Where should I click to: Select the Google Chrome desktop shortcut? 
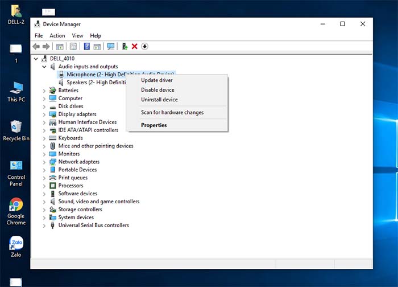[x=16, y=211]
